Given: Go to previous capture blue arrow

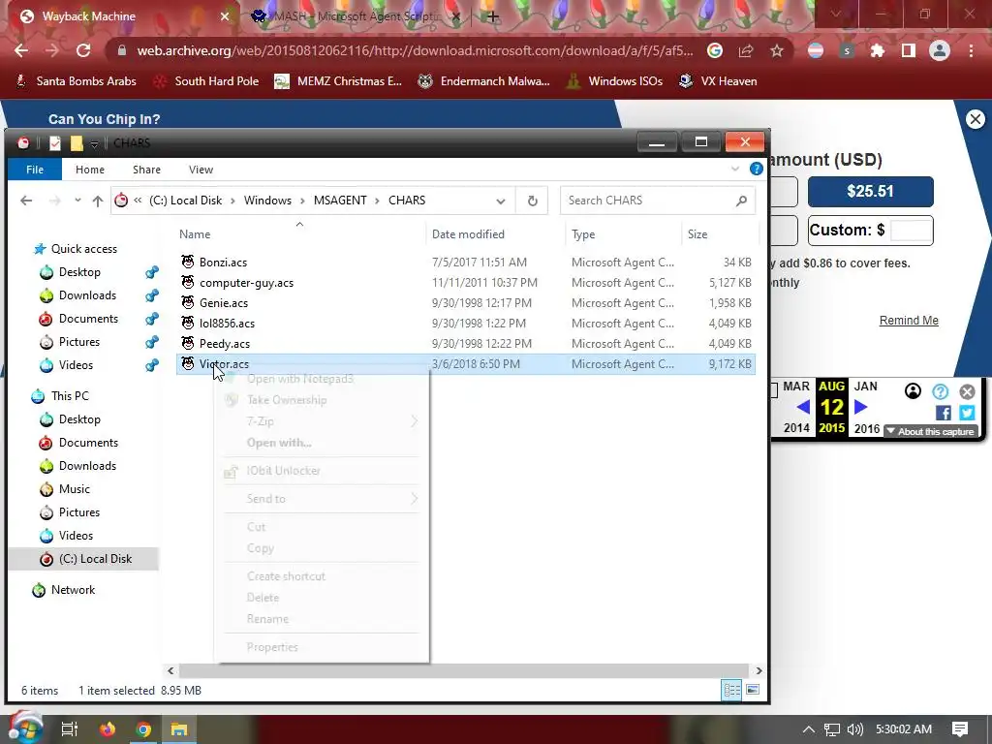Looking at the screenshot, I should pyautogui.click(x=803, y=407).
